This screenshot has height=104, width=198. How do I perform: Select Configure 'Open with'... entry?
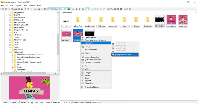(x=125, y=55)
